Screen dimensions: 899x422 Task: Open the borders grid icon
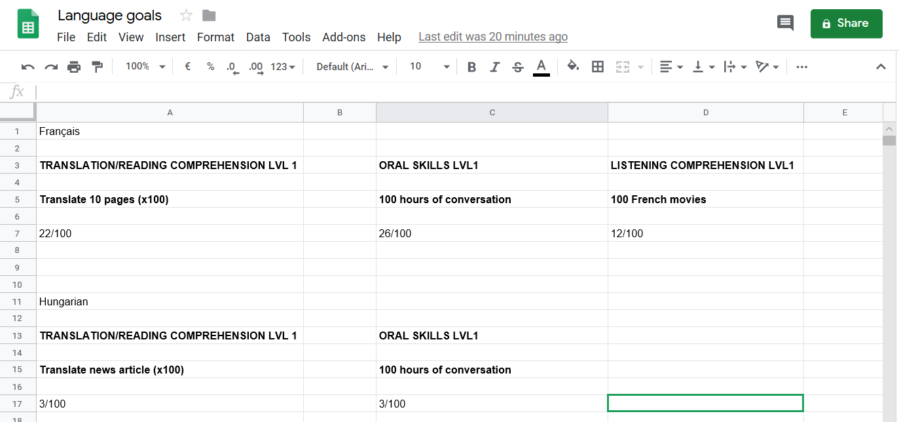point(598,67)
